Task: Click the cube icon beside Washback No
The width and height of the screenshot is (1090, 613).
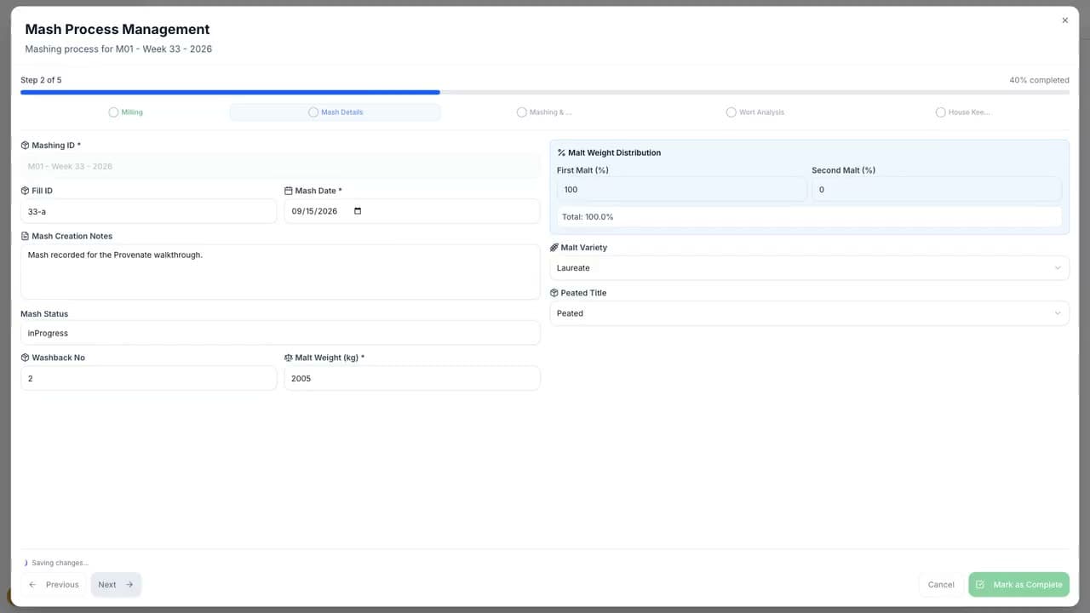Action: point(25,358)
